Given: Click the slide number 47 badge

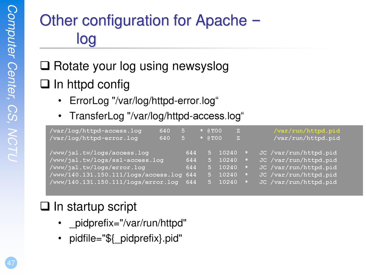Looking at the screenshot, I should [x=11, y=263].
